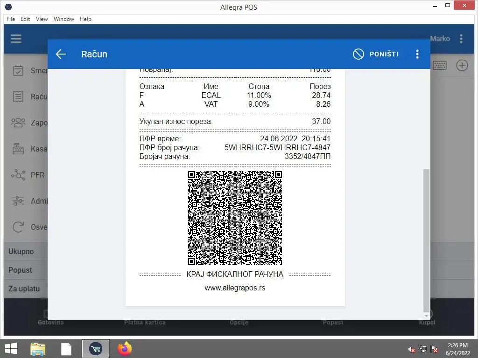Launch Firefox from the taskbar

[x=125, y=349]
